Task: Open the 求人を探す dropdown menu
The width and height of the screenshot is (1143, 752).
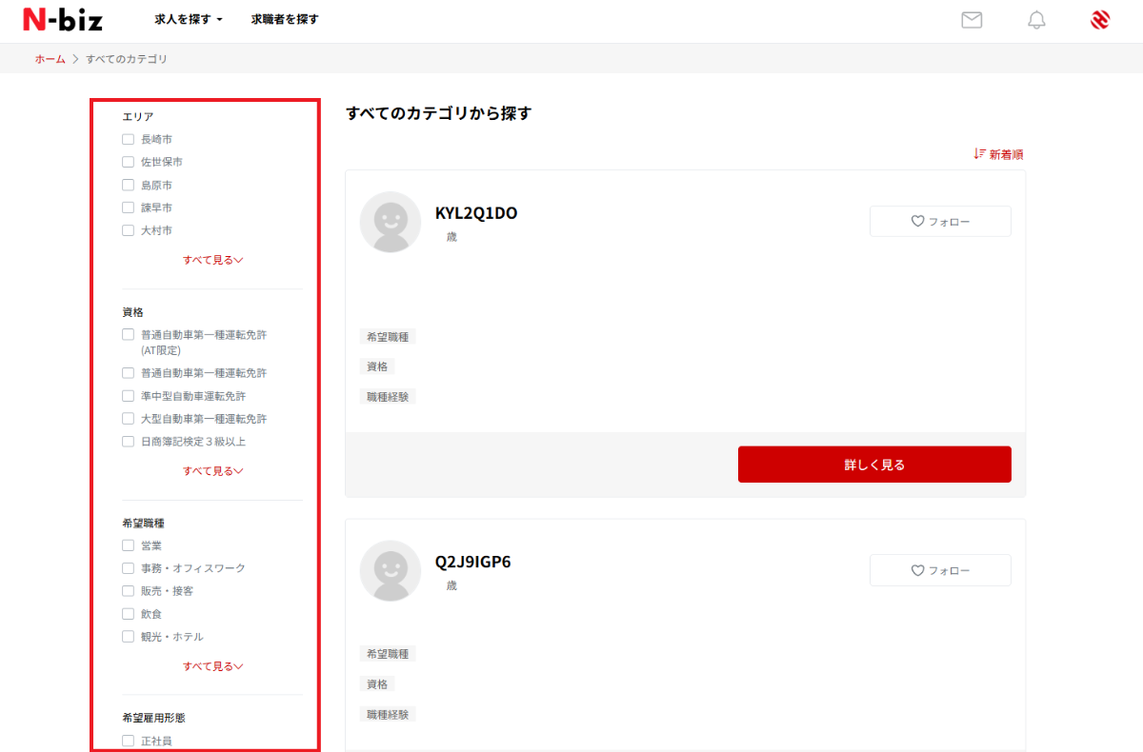Action: (x=189, y=19)
